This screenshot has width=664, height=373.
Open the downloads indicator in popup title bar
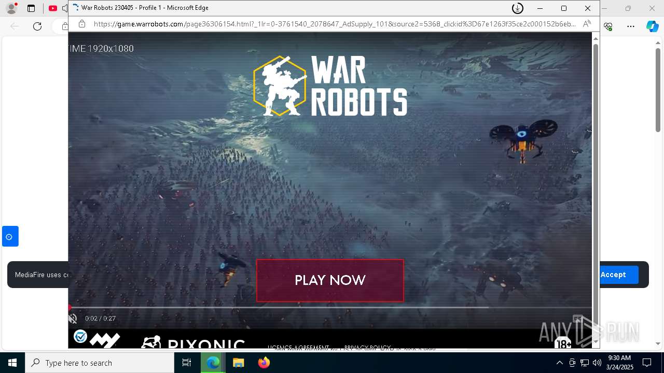[x=517, y=8]
